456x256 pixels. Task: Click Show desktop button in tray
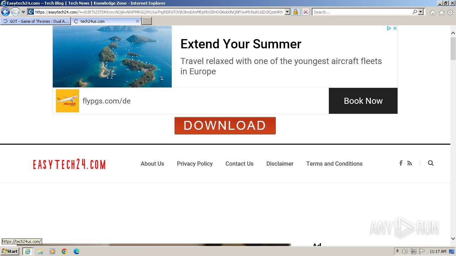click(x=452, y=251)
